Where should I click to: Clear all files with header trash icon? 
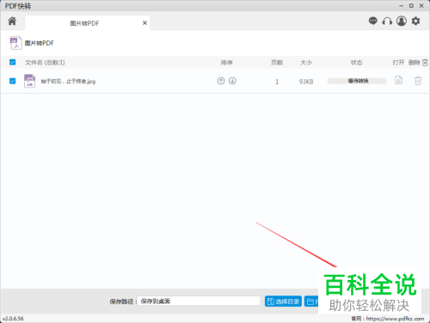(x=425, y=63)
